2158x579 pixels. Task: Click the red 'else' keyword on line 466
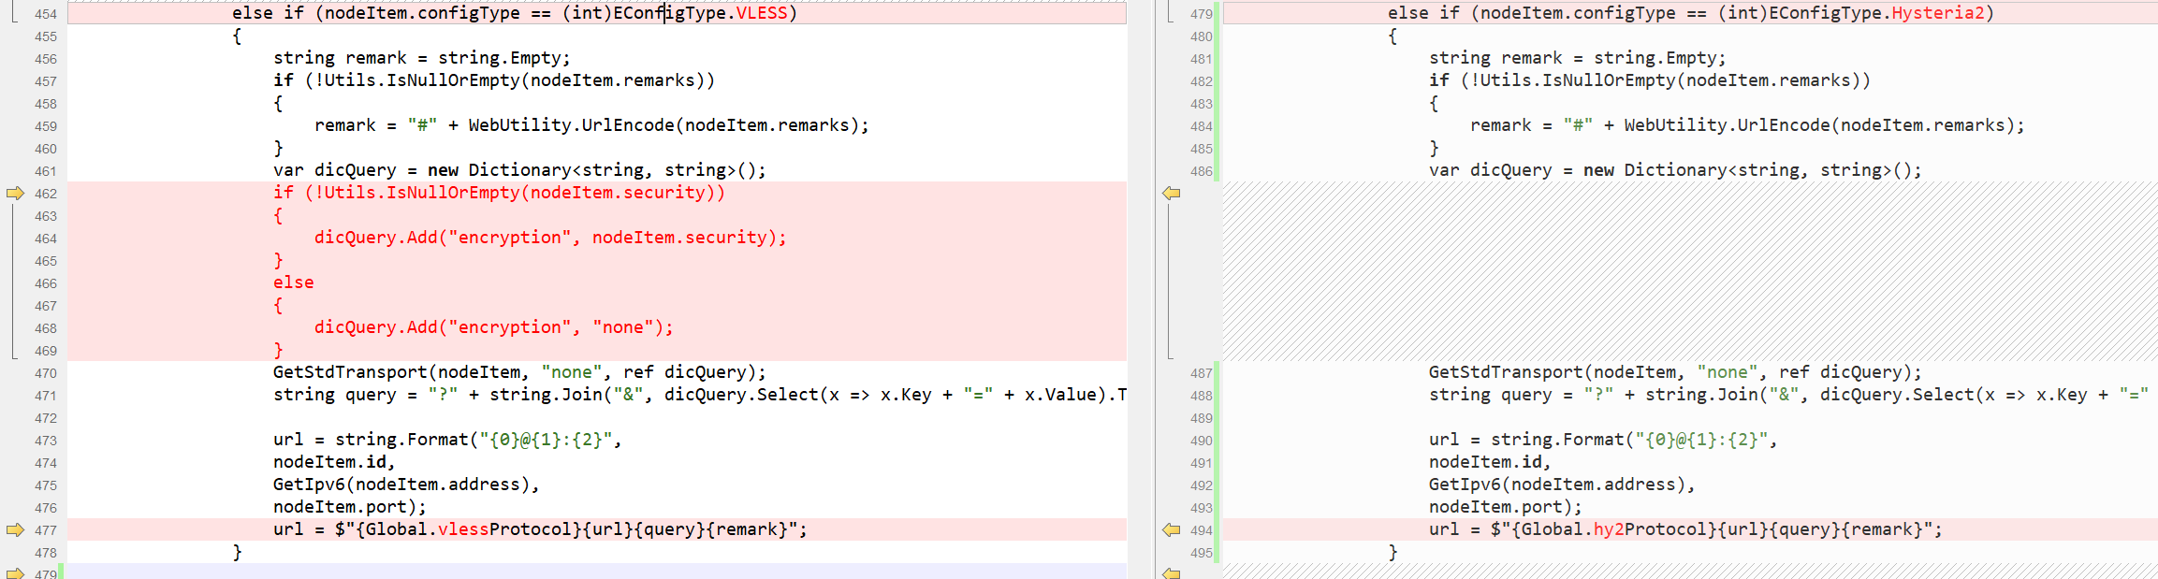coord(293,282)
